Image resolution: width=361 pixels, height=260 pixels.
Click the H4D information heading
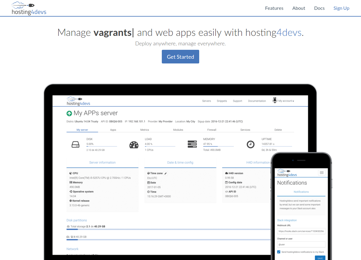[x=258, y=162]
